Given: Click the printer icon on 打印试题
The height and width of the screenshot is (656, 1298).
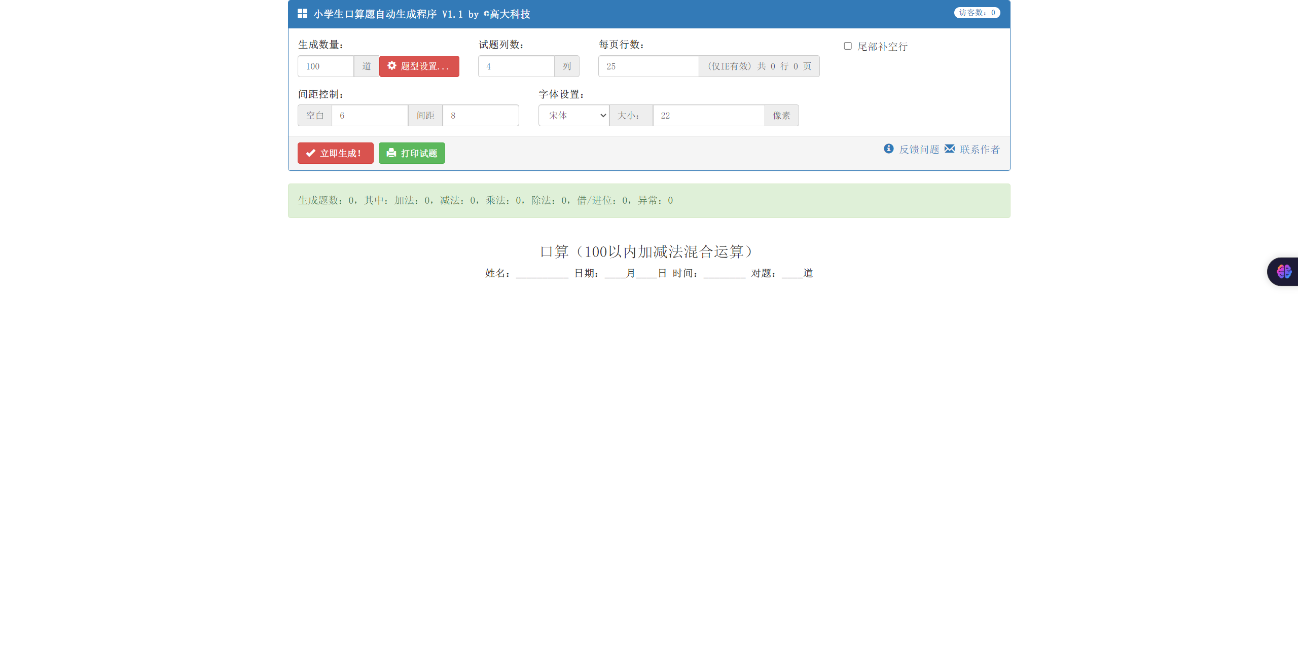Looking at the screenshot, I should [390, 153].
